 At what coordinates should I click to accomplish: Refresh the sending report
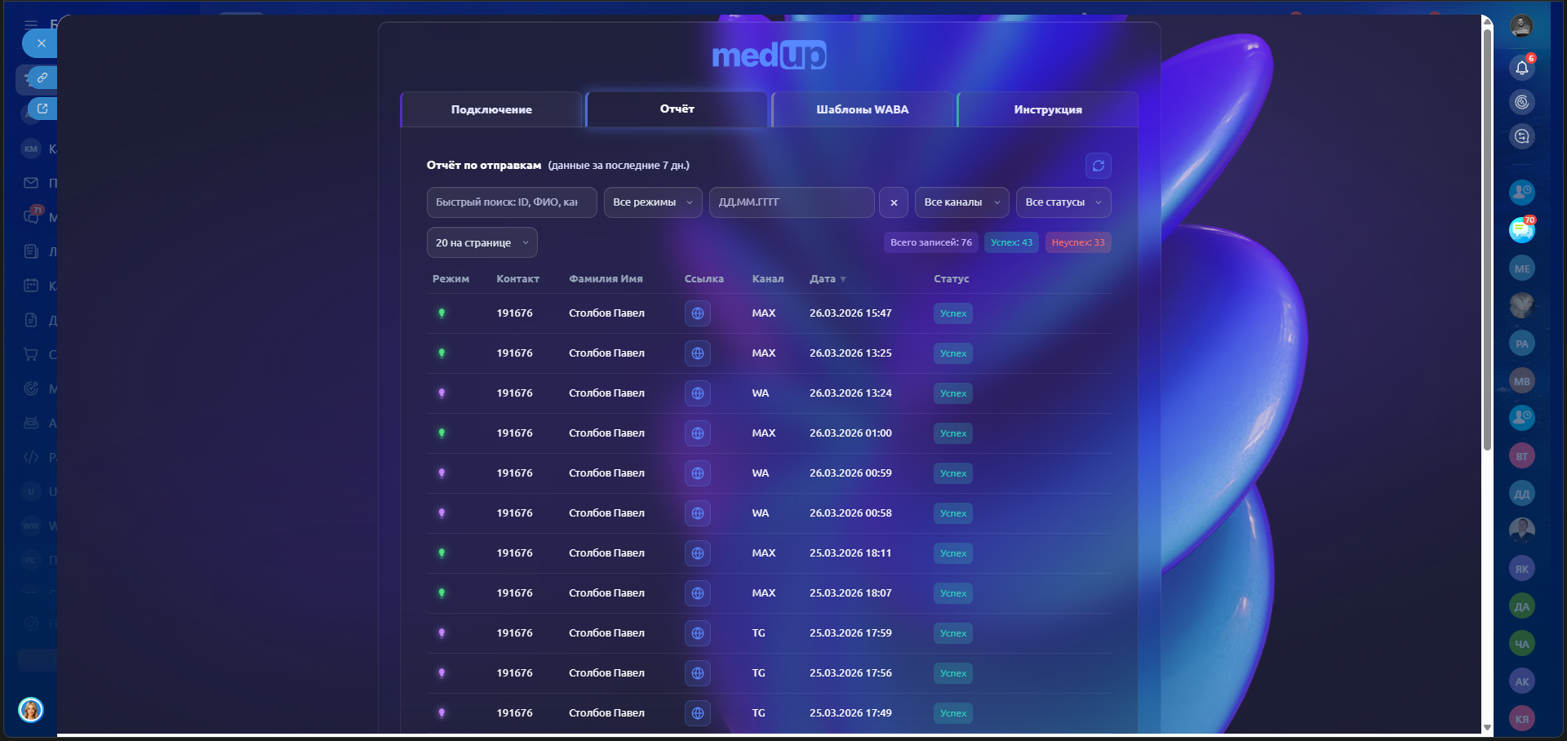(x=1099, y=166)
